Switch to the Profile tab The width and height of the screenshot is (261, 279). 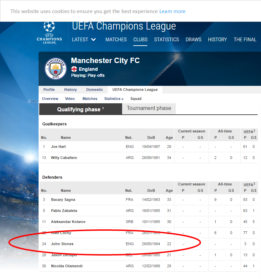[x=49, y=90]
